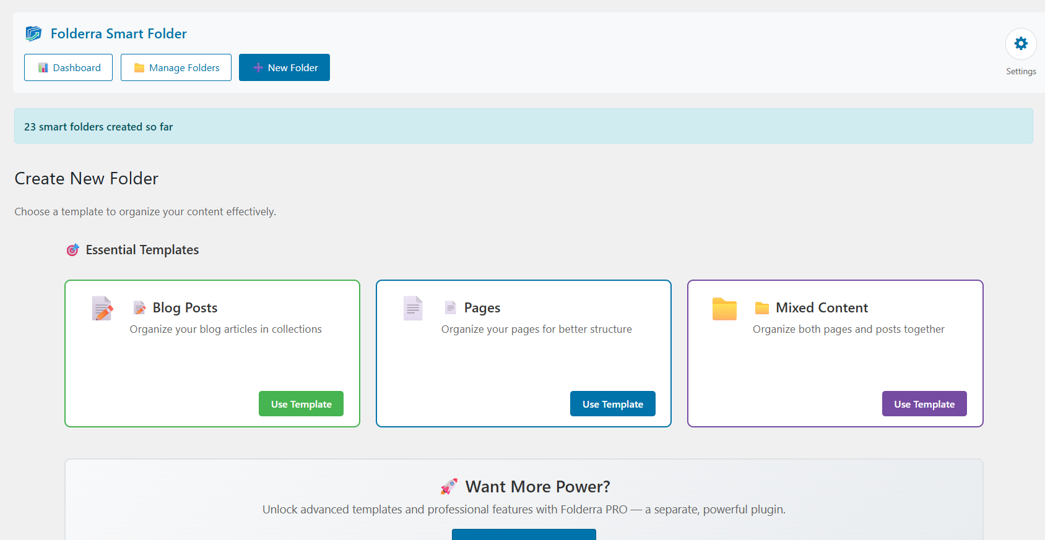Click 'Organize both pages and posts together' text
The image size is (1045, 540).
coord(849,329)
